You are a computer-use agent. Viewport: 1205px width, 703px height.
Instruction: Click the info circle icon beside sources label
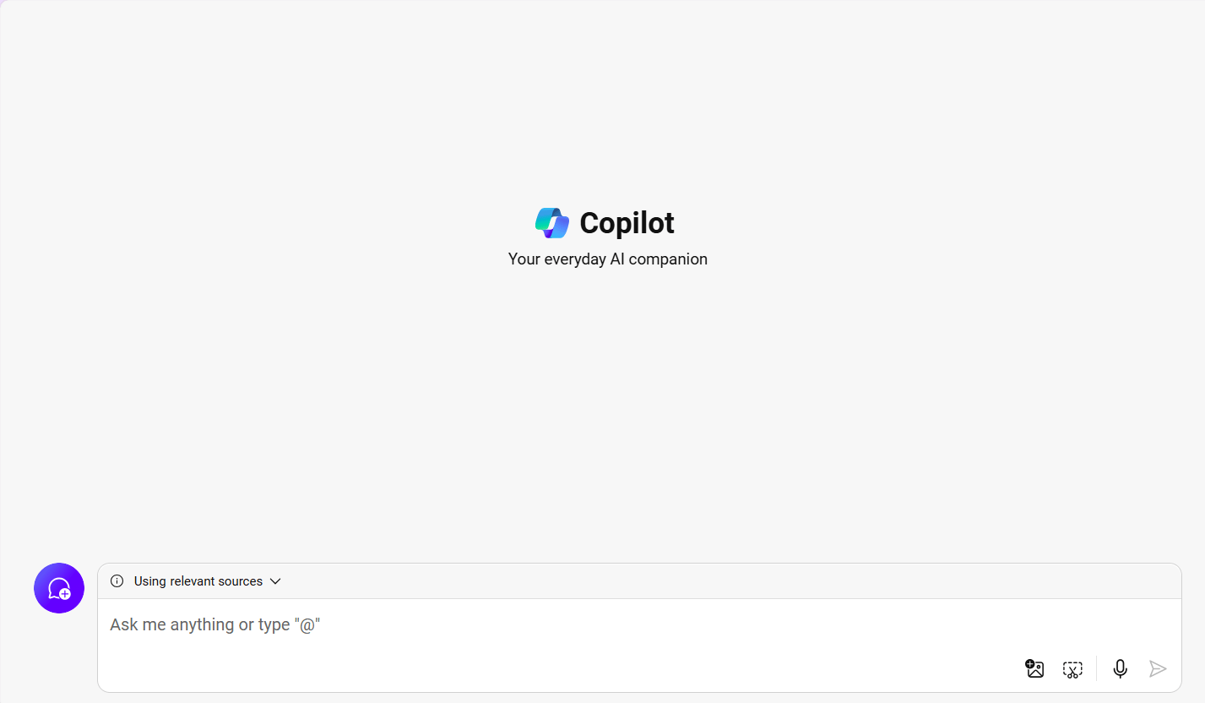(x=117, y=581)
